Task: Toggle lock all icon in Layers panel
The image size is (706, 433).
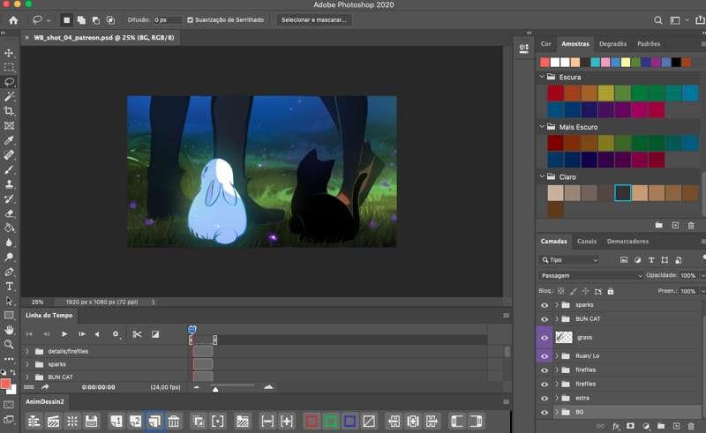Action: (611, 292)
